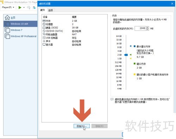Open the Player(P) menu

[x=8, y=7]
